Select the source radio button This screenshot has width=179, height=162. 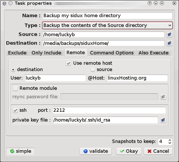(93, 70)
